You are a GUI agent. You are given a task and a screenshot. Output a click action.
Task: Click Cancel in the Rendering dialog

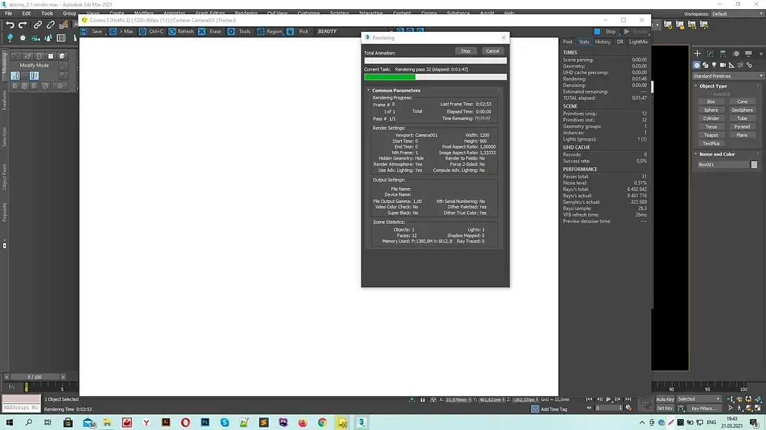(493, 51)
